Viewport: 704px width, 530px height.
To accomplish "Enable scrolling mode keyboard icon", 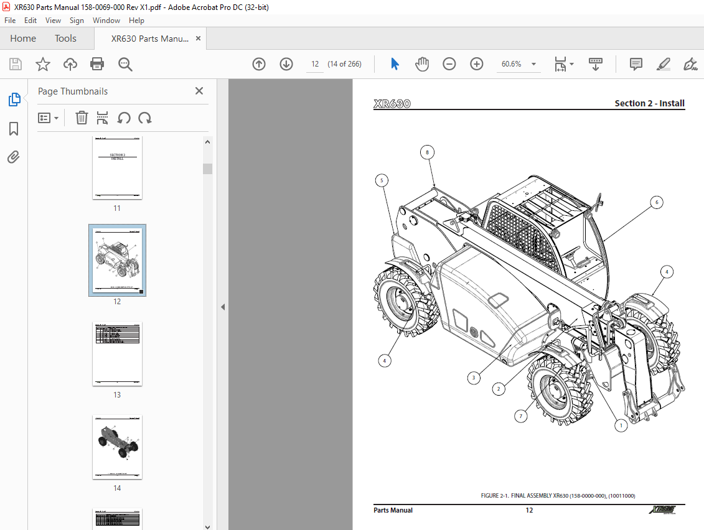I will point(595,64).
